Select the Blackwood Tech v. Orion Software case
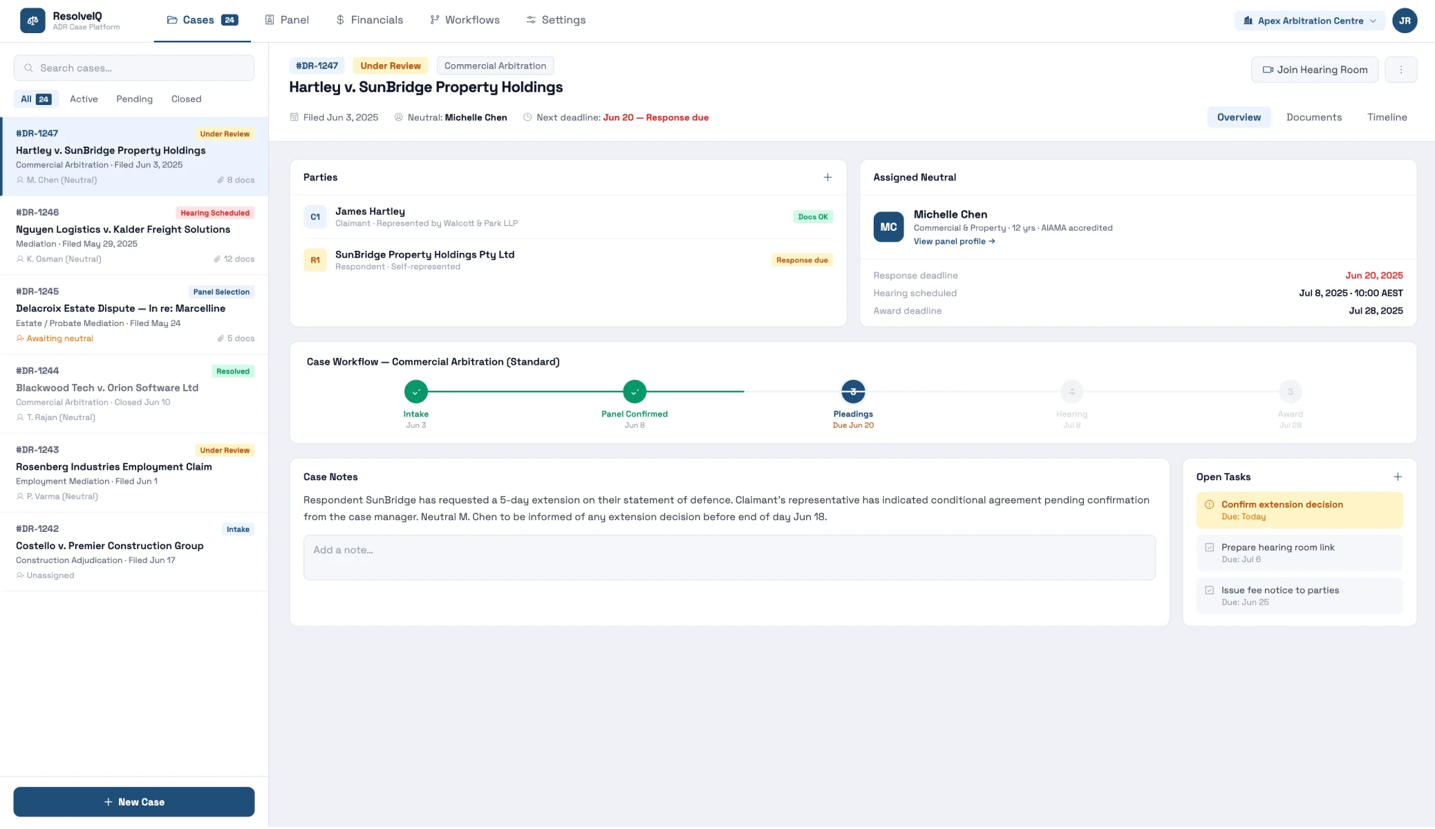The height and width of the screenshot is (829, 1435). point(134,394)
